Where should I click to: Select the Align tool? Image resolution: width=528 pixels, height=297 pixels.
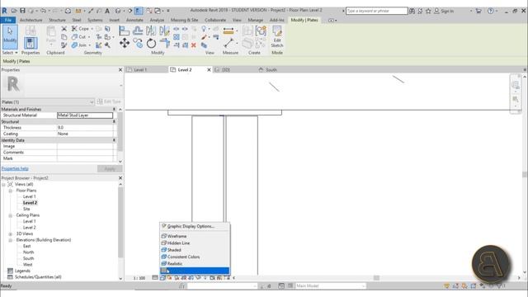click(x=124, y=31)
